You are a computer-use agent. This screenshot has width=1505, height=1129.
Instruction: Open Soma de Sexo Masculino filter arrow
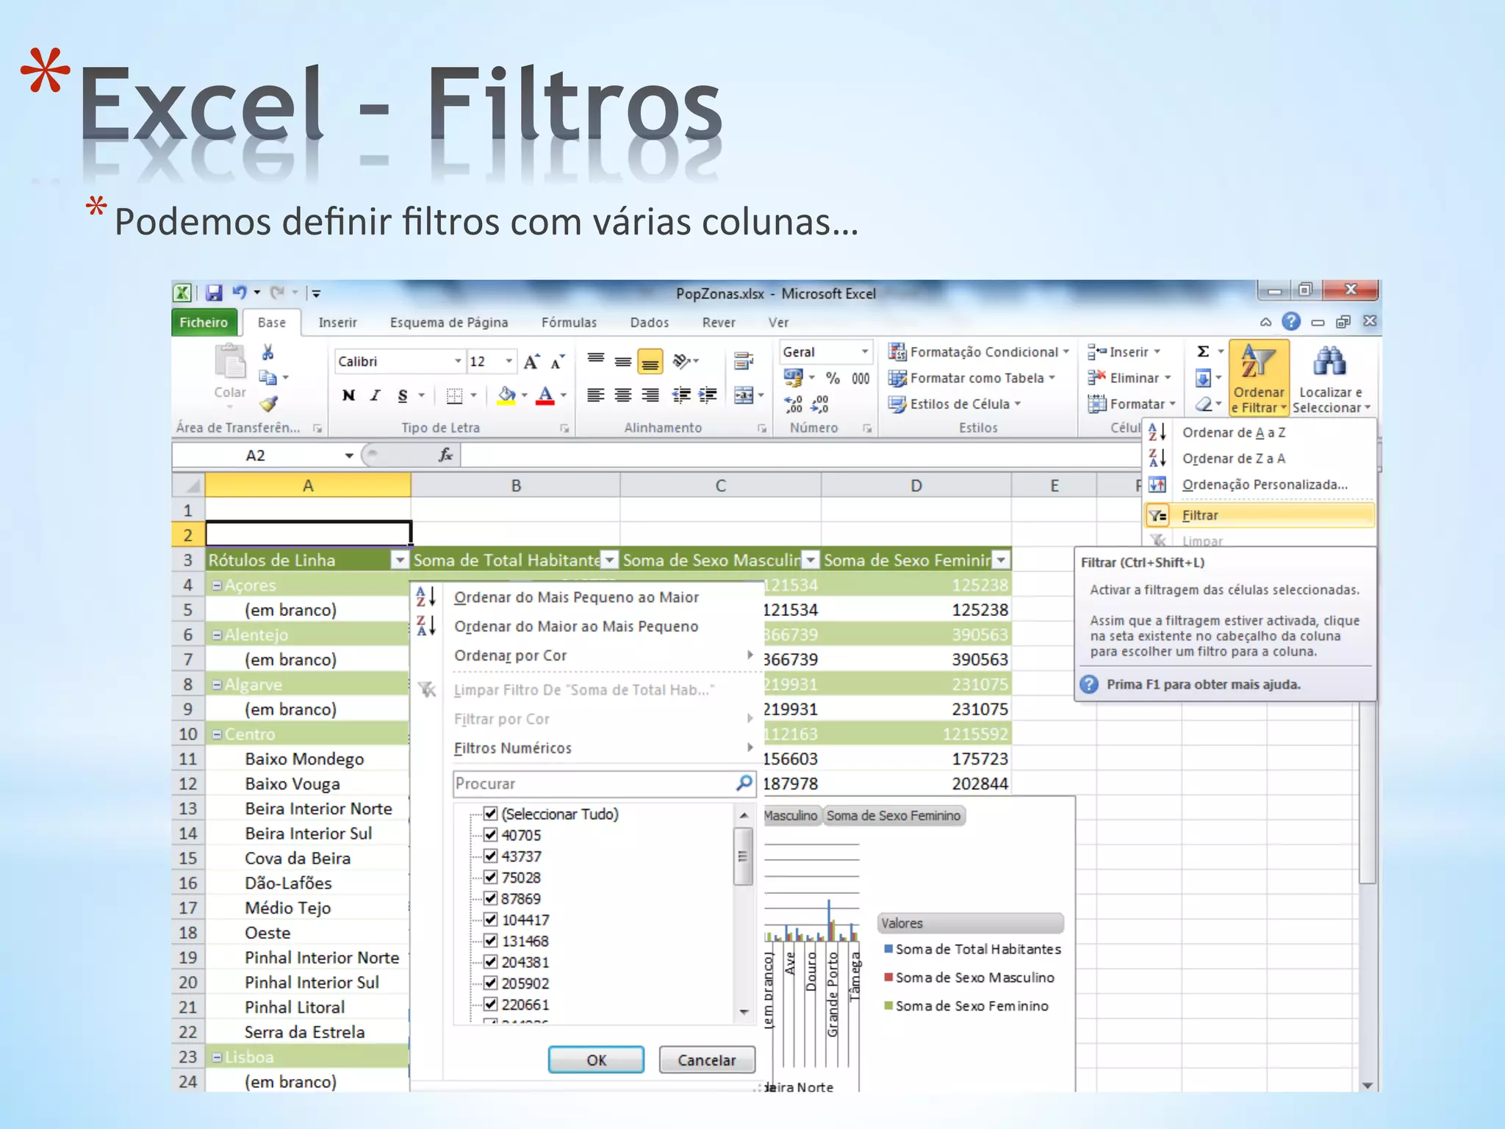811,560
